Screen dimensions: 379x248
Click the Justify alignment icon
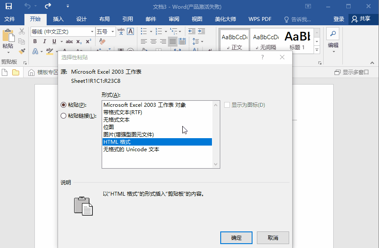[173, 41]
